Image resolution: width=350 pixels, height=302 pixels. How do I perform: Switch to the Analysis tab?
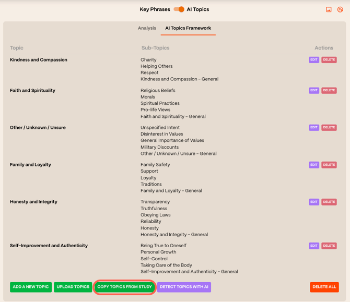(147, 28)
